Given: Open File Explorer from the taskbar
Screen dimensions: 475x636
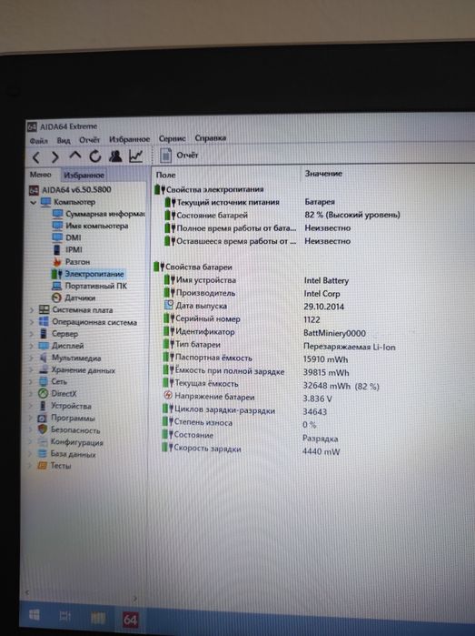Looking at the screenshot, I should [97, 617].
